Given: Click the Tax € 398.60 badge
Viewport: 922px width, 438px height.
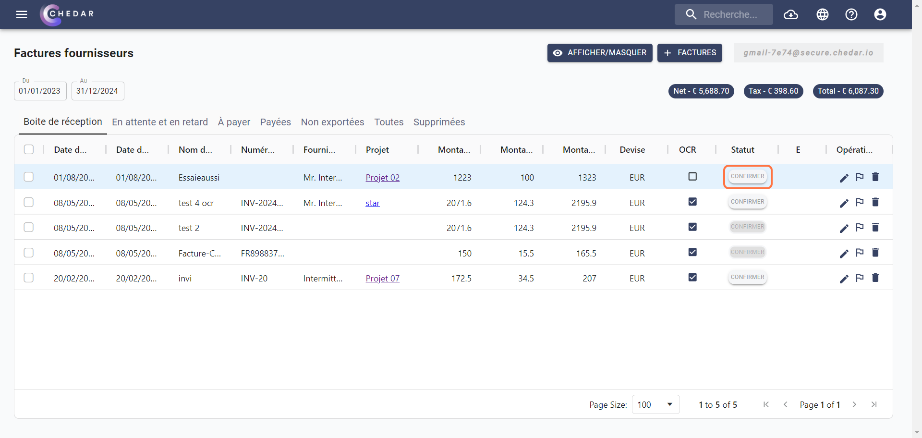Looking at the screenshot, I should 774,91.
